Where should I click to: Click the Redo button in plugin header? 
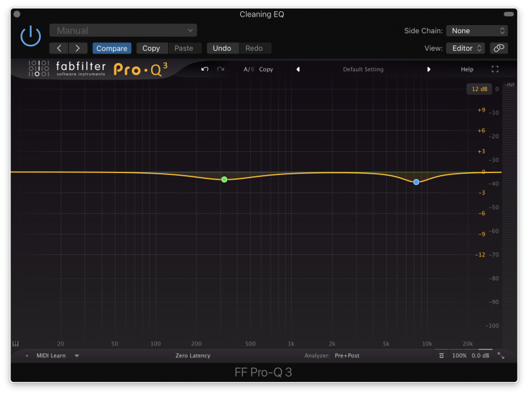(x=254, y=48)
